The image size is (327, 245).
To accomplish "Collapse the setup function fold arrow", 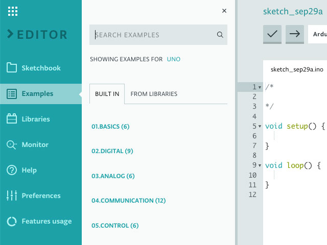I will [260, 126].
